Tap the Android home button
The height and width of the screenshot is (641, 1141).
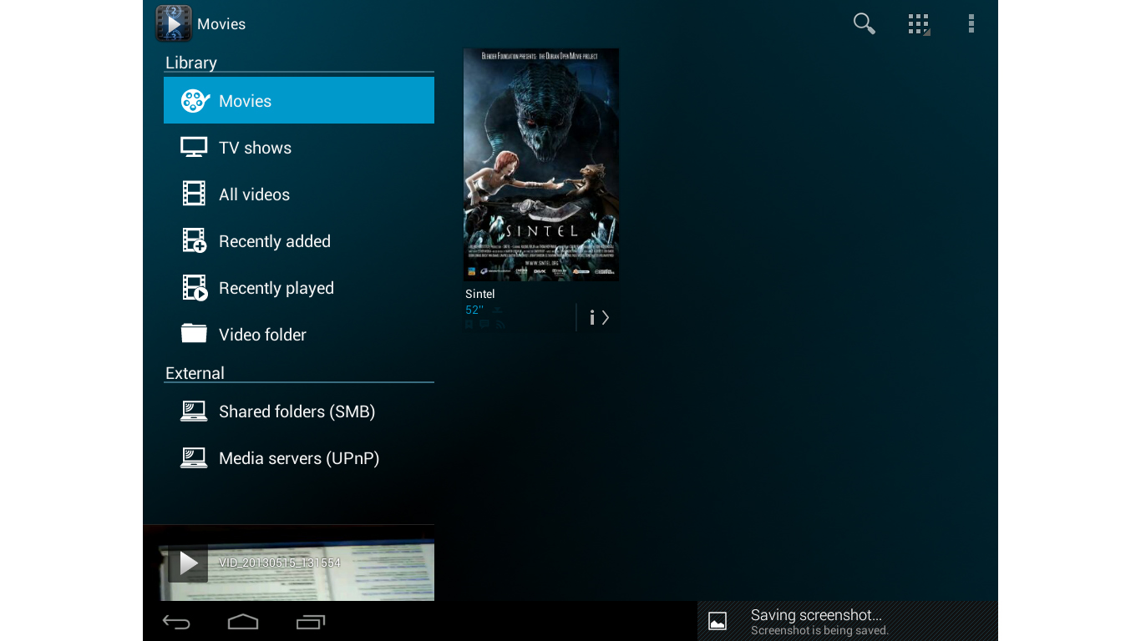tap(243, 622)
